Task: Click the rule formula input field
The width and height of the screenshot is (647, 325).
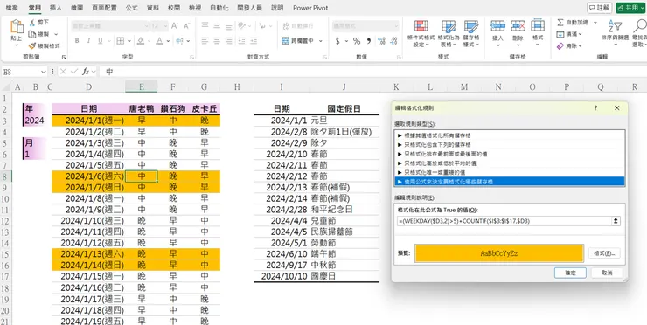Action: pyautogui.click(x=504, y=221)
